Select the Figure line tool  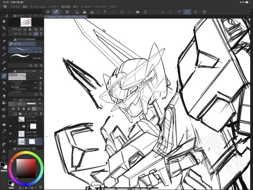coord(4,138)
